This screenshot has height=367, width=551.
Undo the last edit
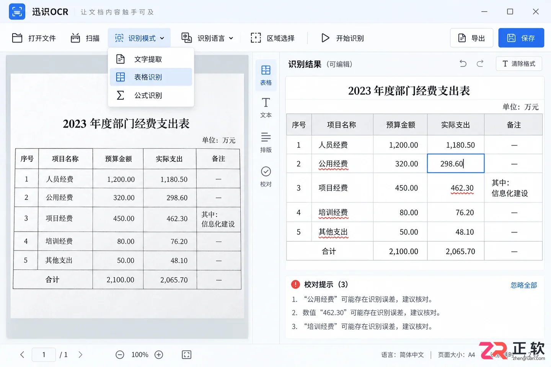point(463,63)
